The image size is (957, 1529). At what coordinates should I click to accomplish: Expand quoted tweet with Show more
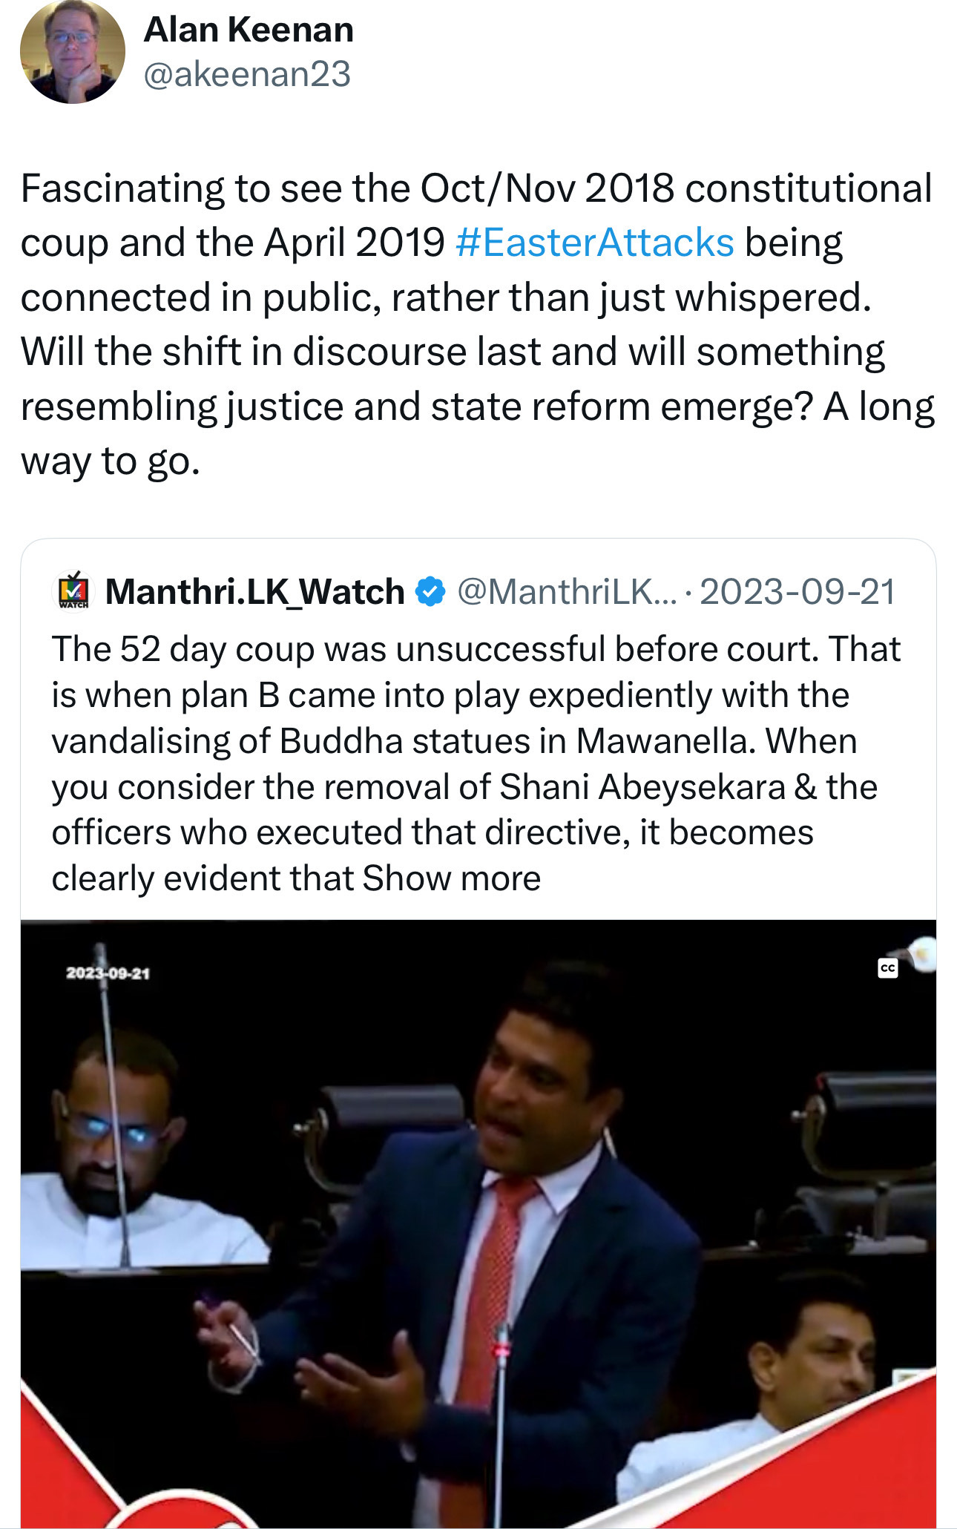[451, 878]
